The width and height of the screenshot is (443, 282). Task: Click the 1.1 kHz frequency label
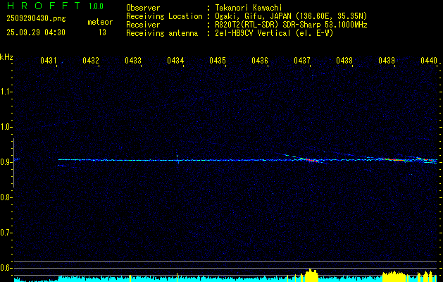pyautogui.click(x=6, y=92)
